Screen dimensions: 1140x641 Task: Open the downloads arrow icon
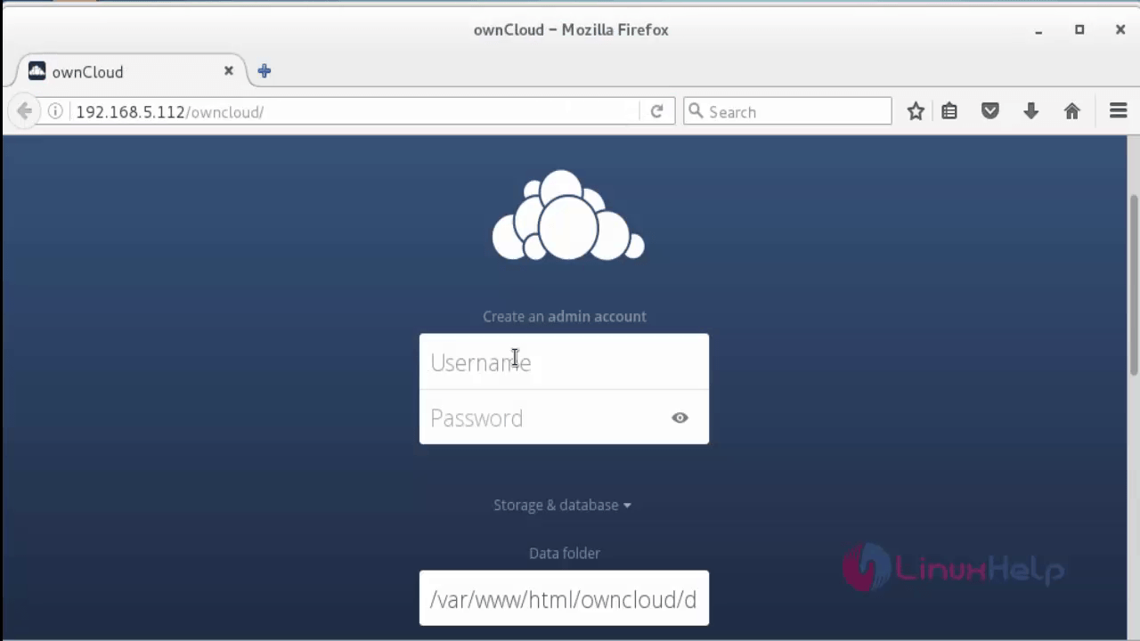[1031, 111]
